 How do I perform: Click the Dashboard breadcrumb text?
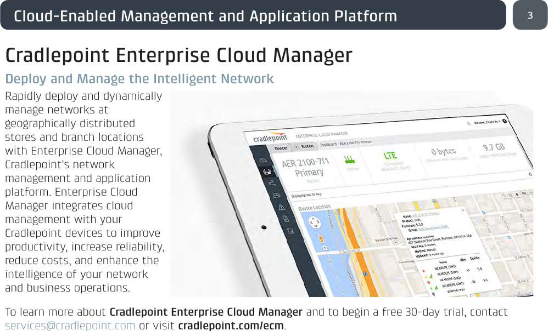click(328, 144)
